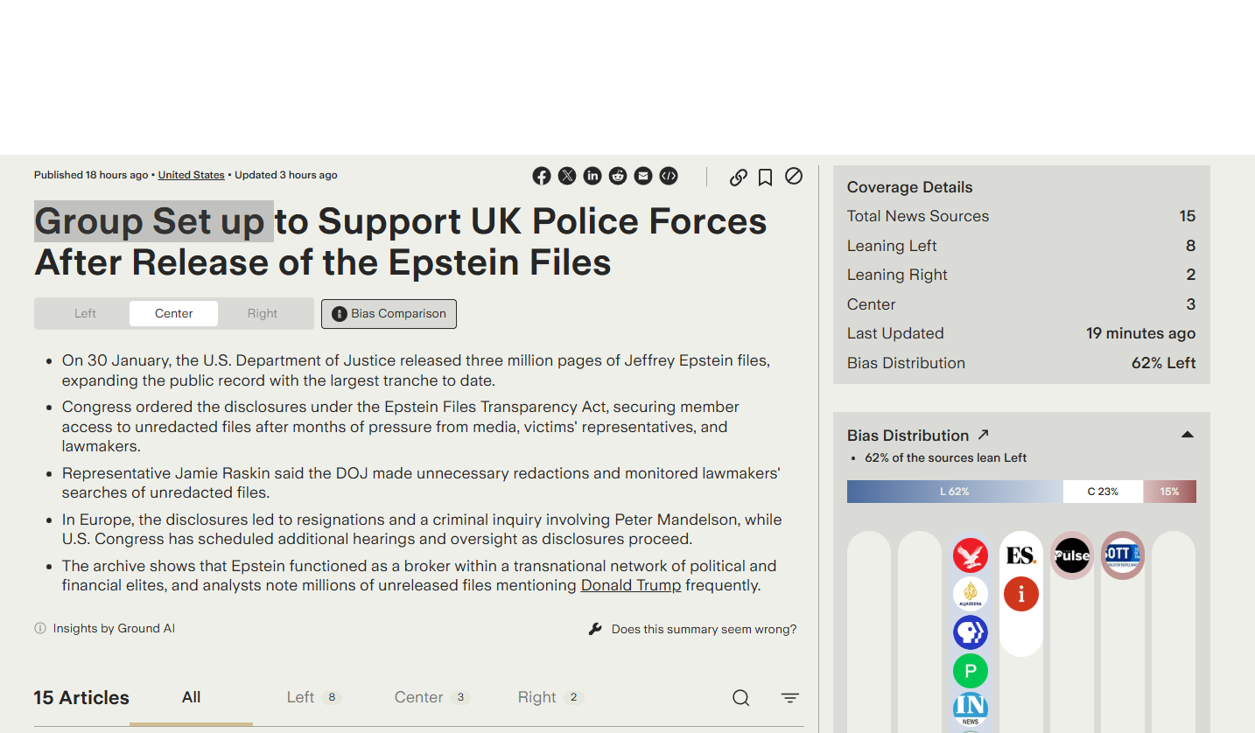Collapse the Bias Distribution panel
This screenshot has width=1255, height=733.
(1188, 435)
